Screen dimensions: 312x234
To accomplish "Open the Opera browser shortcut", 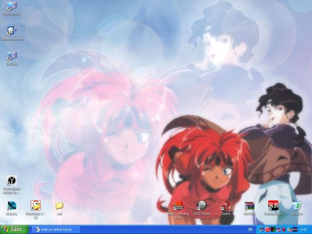I will pos(225,208).
